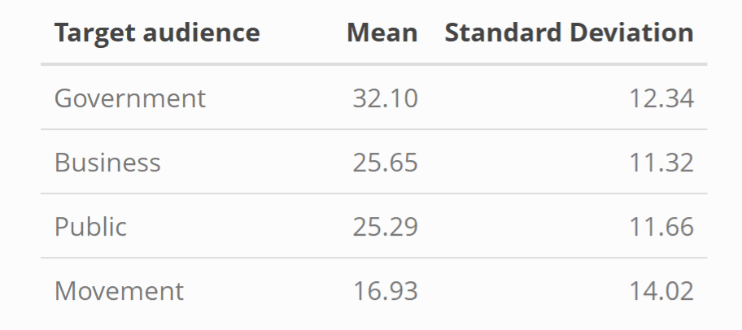Click Government standard deviation 12.34

click(x=661, y=98)
